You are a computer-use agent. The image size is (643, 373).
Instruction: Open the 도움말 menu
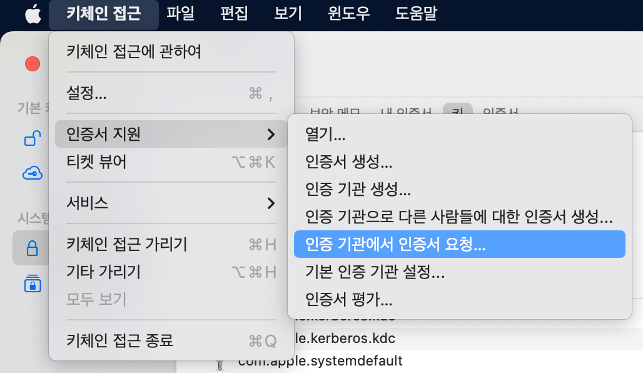(417, 14)
